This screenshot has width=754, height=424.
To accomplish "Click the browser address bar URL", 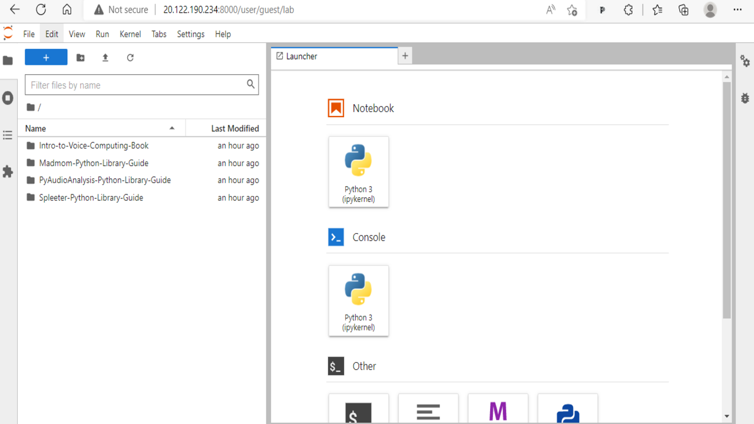I will (x=229, y=9).
